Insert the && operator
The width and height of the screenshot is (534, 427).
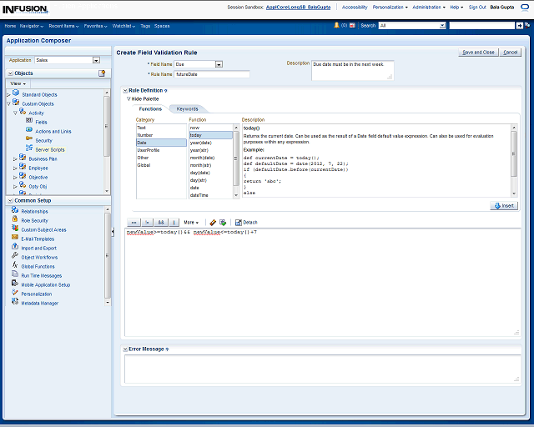tap(161, 223)
